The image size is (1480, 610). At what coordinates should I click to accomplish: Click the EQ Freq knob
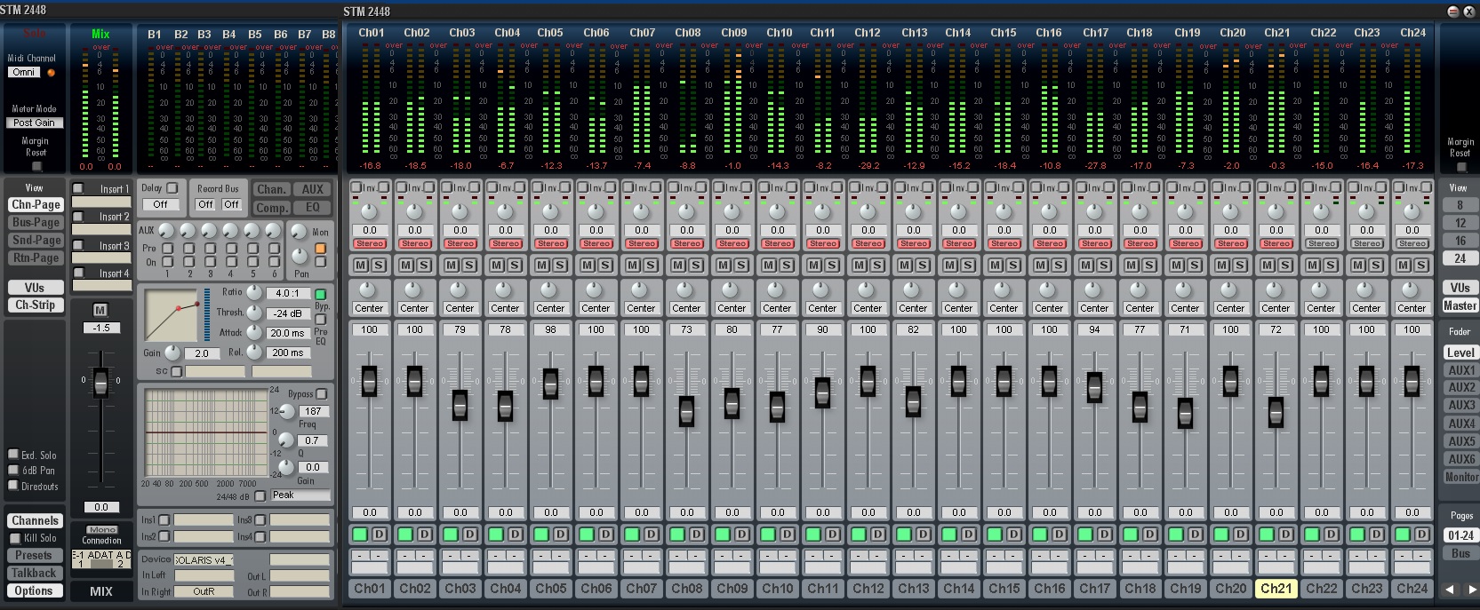[286, 412]
